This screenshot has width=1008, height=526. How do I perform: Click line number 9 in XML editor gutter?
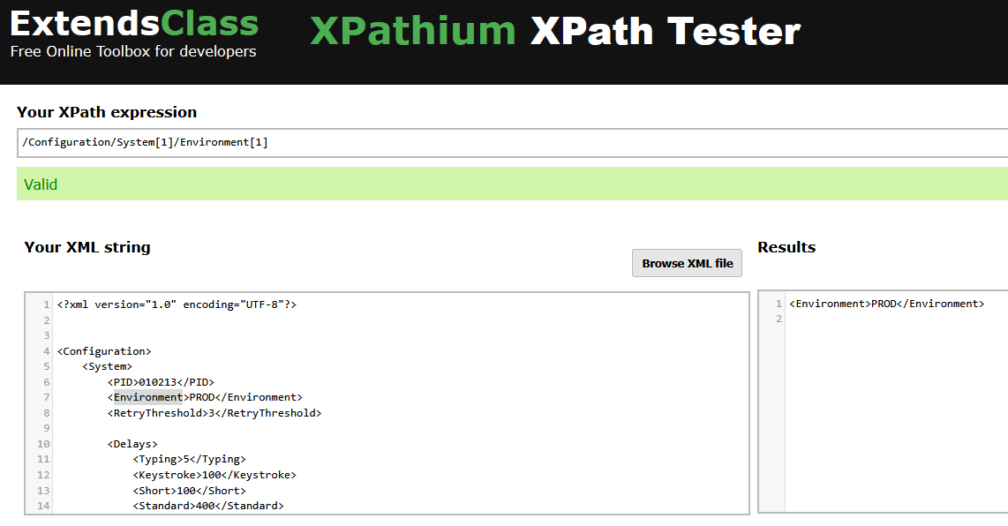tap(46, 428)
